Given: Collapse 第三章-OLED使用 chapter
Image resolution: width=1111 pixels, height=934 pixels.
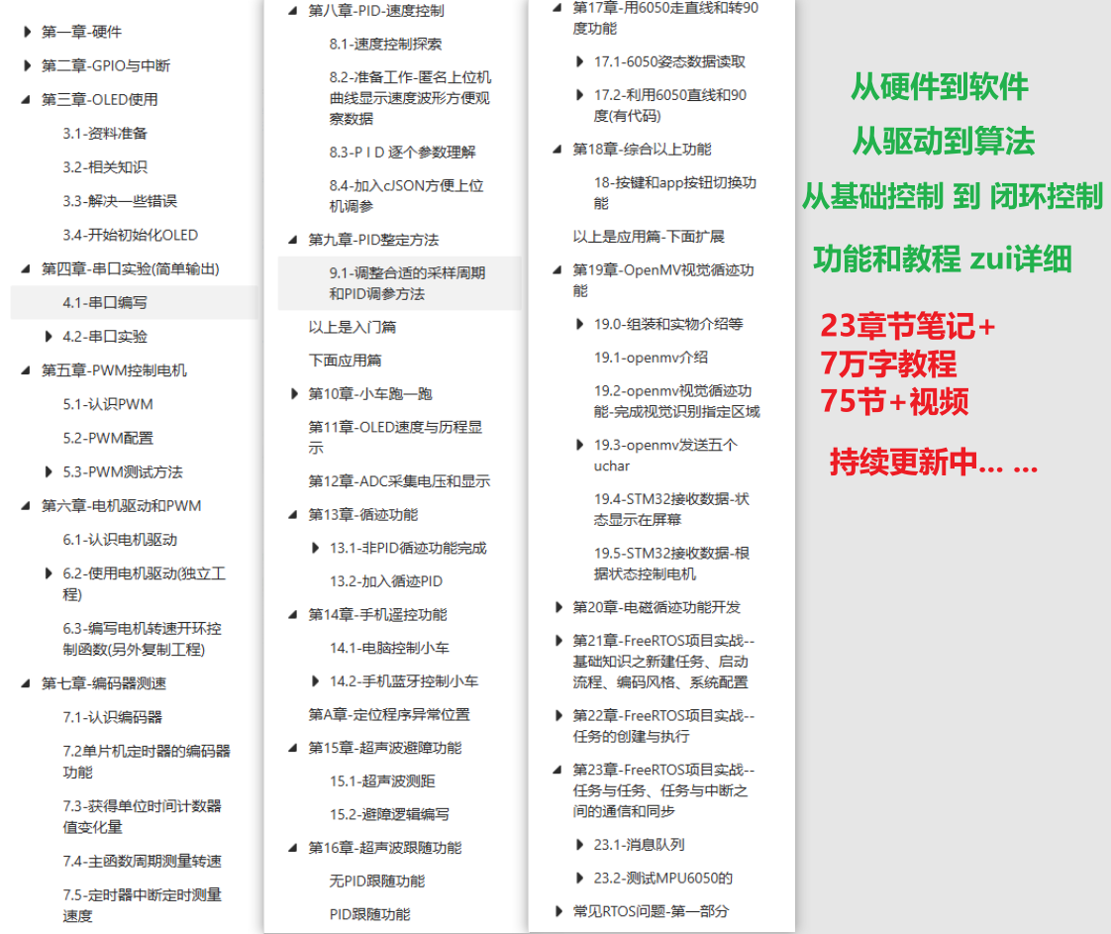Looking at the screenshot, I should pos(25,99).
